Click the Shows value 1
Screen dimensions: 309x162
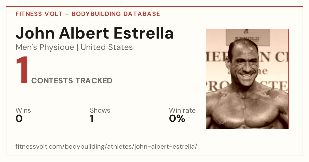[x=92, y=119]
